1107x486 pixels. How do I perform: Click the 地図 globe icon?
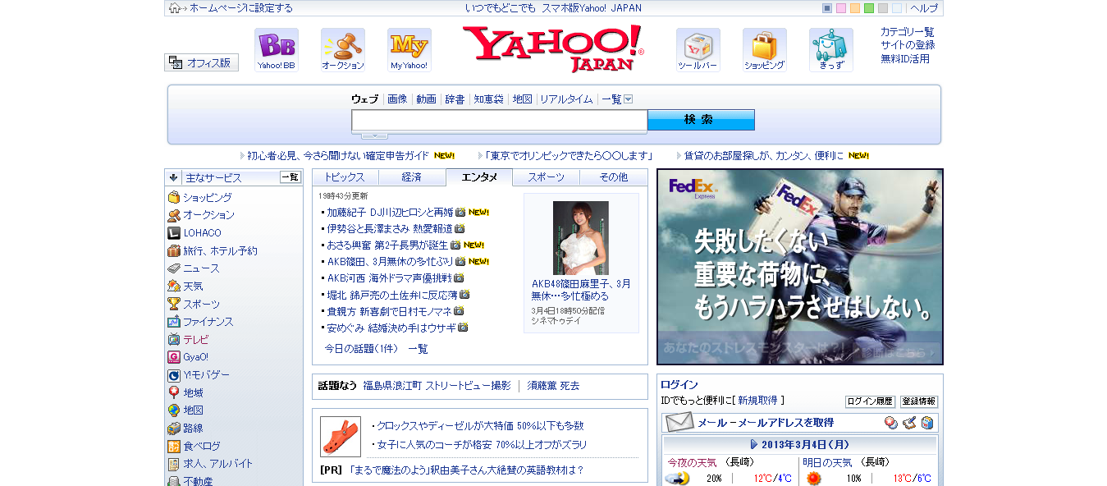coord(174,410)
